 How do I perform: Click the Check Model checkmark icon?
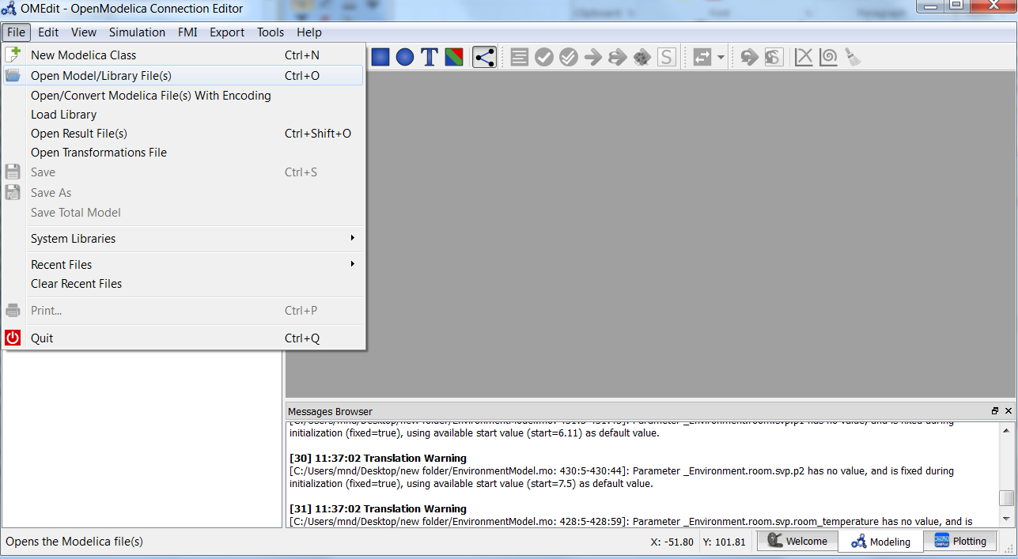click(543, 57)
